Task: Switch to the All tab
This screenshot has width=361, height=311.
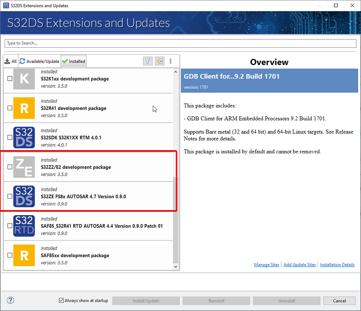Action: tap(10, 61)
